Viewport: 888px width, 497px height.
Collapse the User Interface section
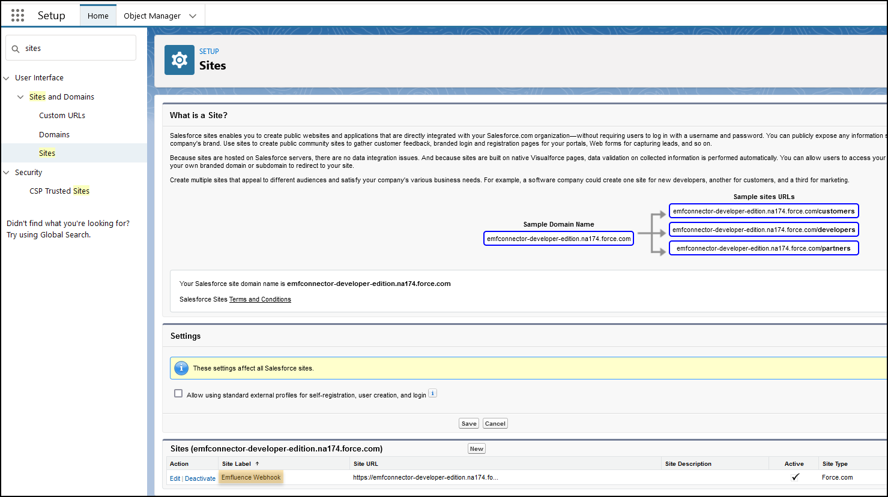coord(7,78)
